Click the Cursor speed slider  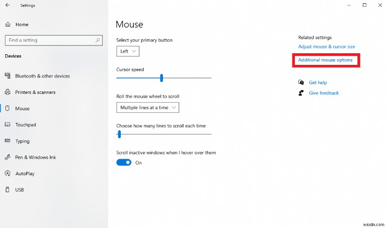(x=162, y=78)
